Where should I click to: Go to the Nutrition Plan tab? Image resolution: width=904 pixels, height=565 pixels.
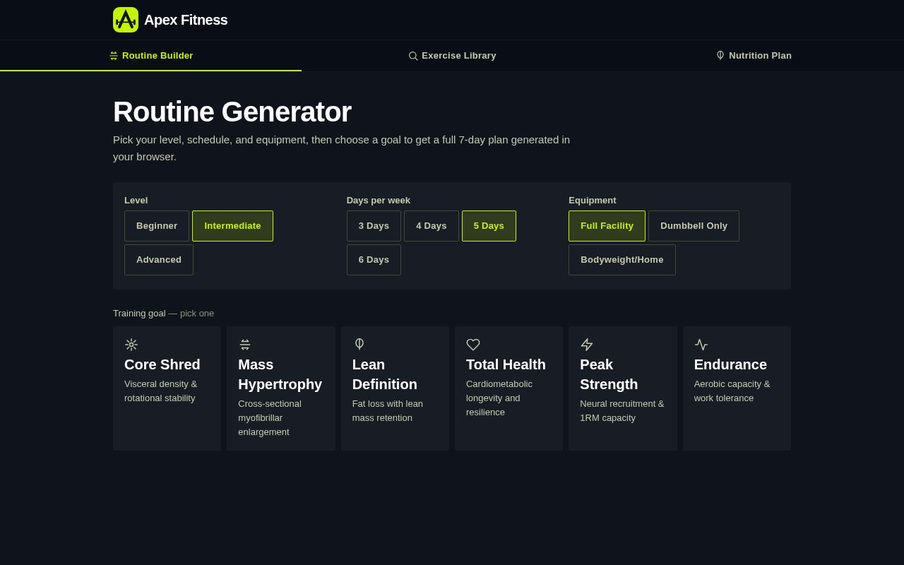click(754, 56)
